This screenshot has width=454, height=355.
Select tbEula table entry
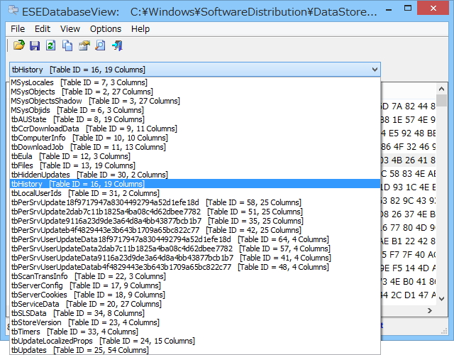click(195, 156)
